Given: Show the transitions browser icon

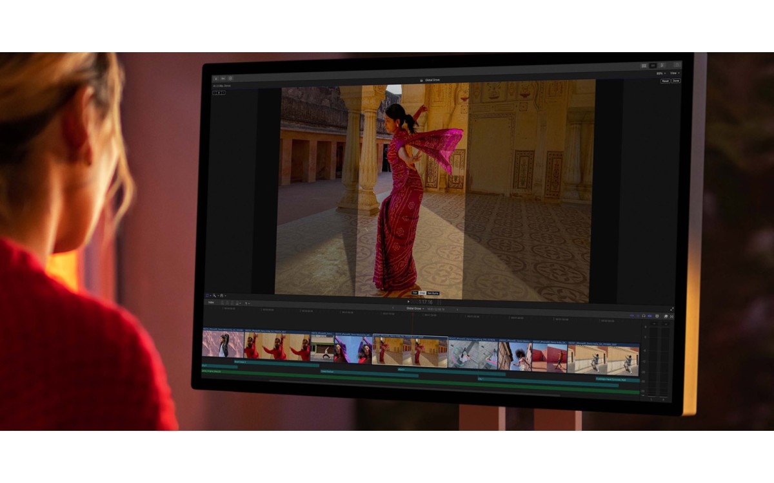Looking at the screenshot, I should click(x=671, y=316).
